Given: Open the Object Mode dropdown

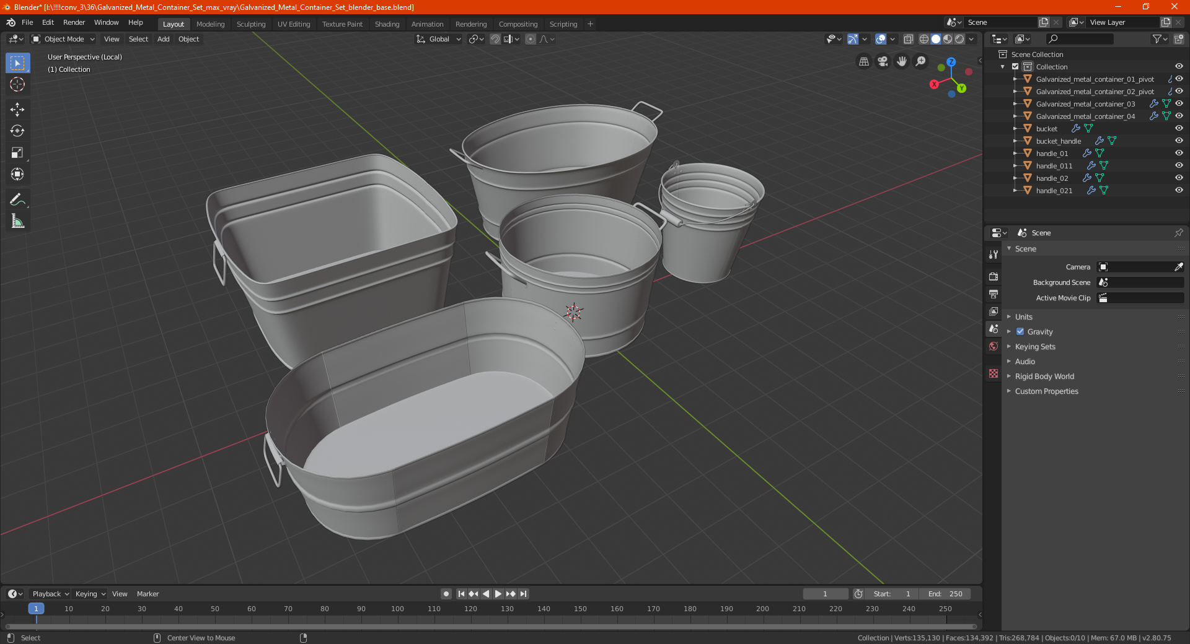Looking at the screenshot, I should coord(63,39).
